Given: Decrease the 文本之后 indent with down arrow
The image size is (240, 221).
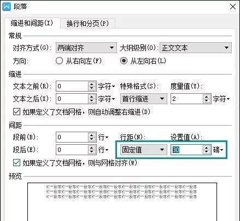Looking at the screenshot, I should pos(92,101).
